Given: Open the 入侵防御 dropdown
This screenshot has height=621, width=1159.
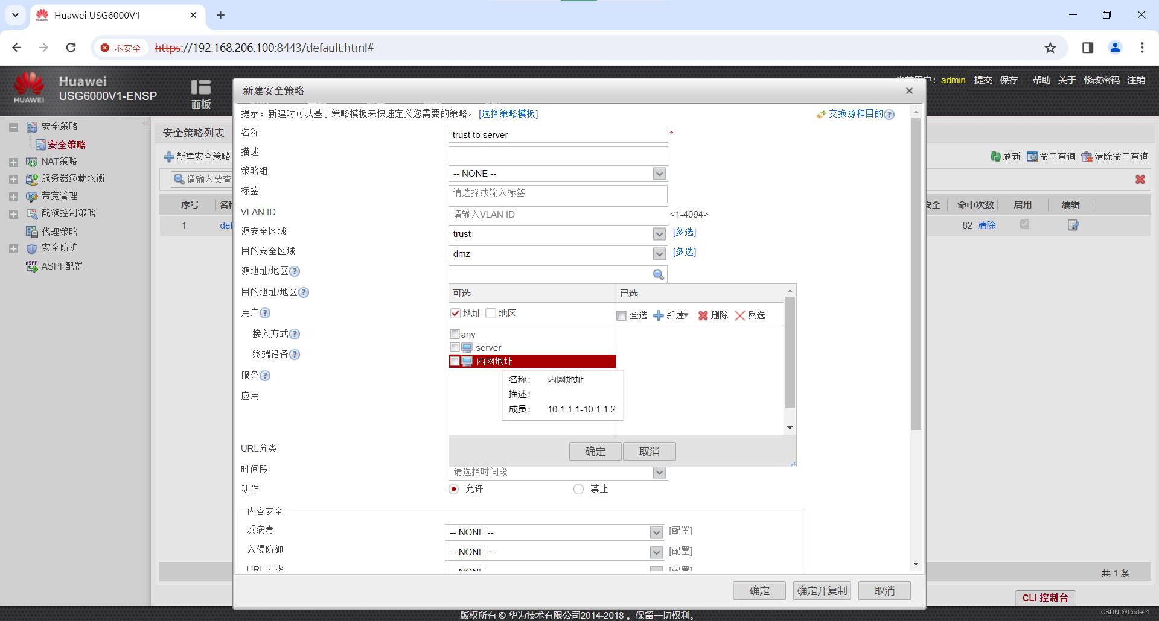Looking at the screenshot, I should click(657, 552).
